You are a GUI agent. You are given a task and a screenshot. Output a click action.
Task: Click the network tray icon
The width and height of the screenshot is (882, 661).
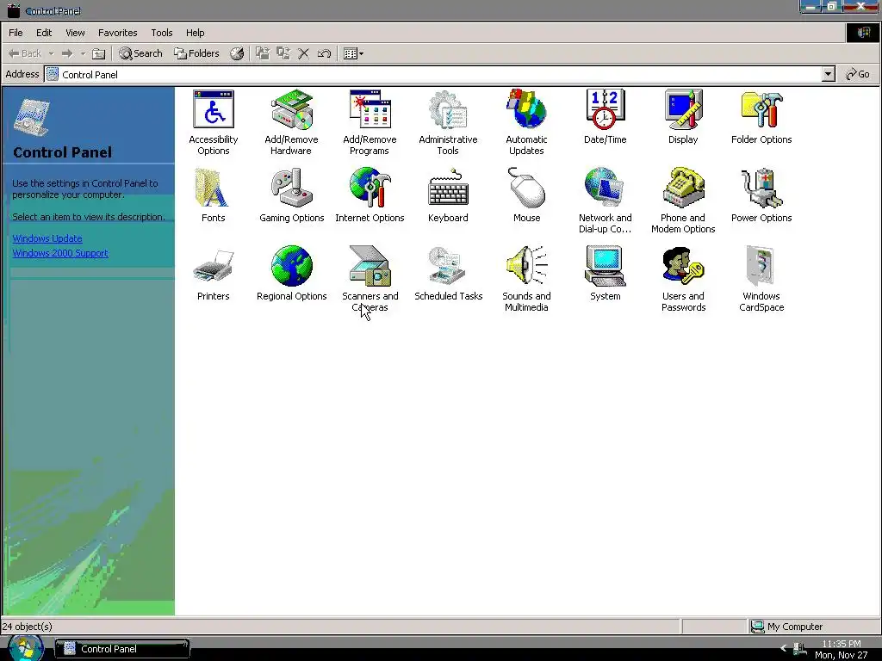[799, 649]
